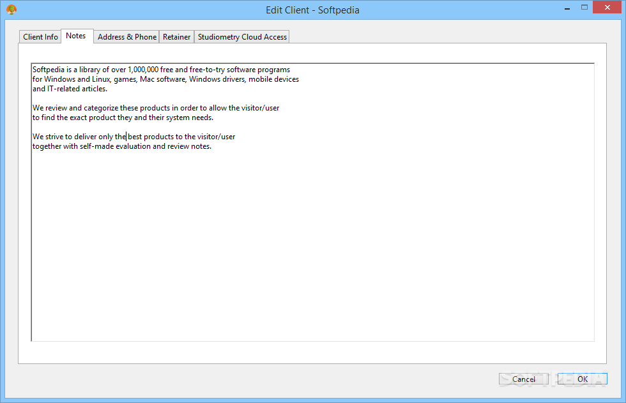Confirm changes with the OK button
The height and width of the screenshot is (403, 626).
click(583, 379)
